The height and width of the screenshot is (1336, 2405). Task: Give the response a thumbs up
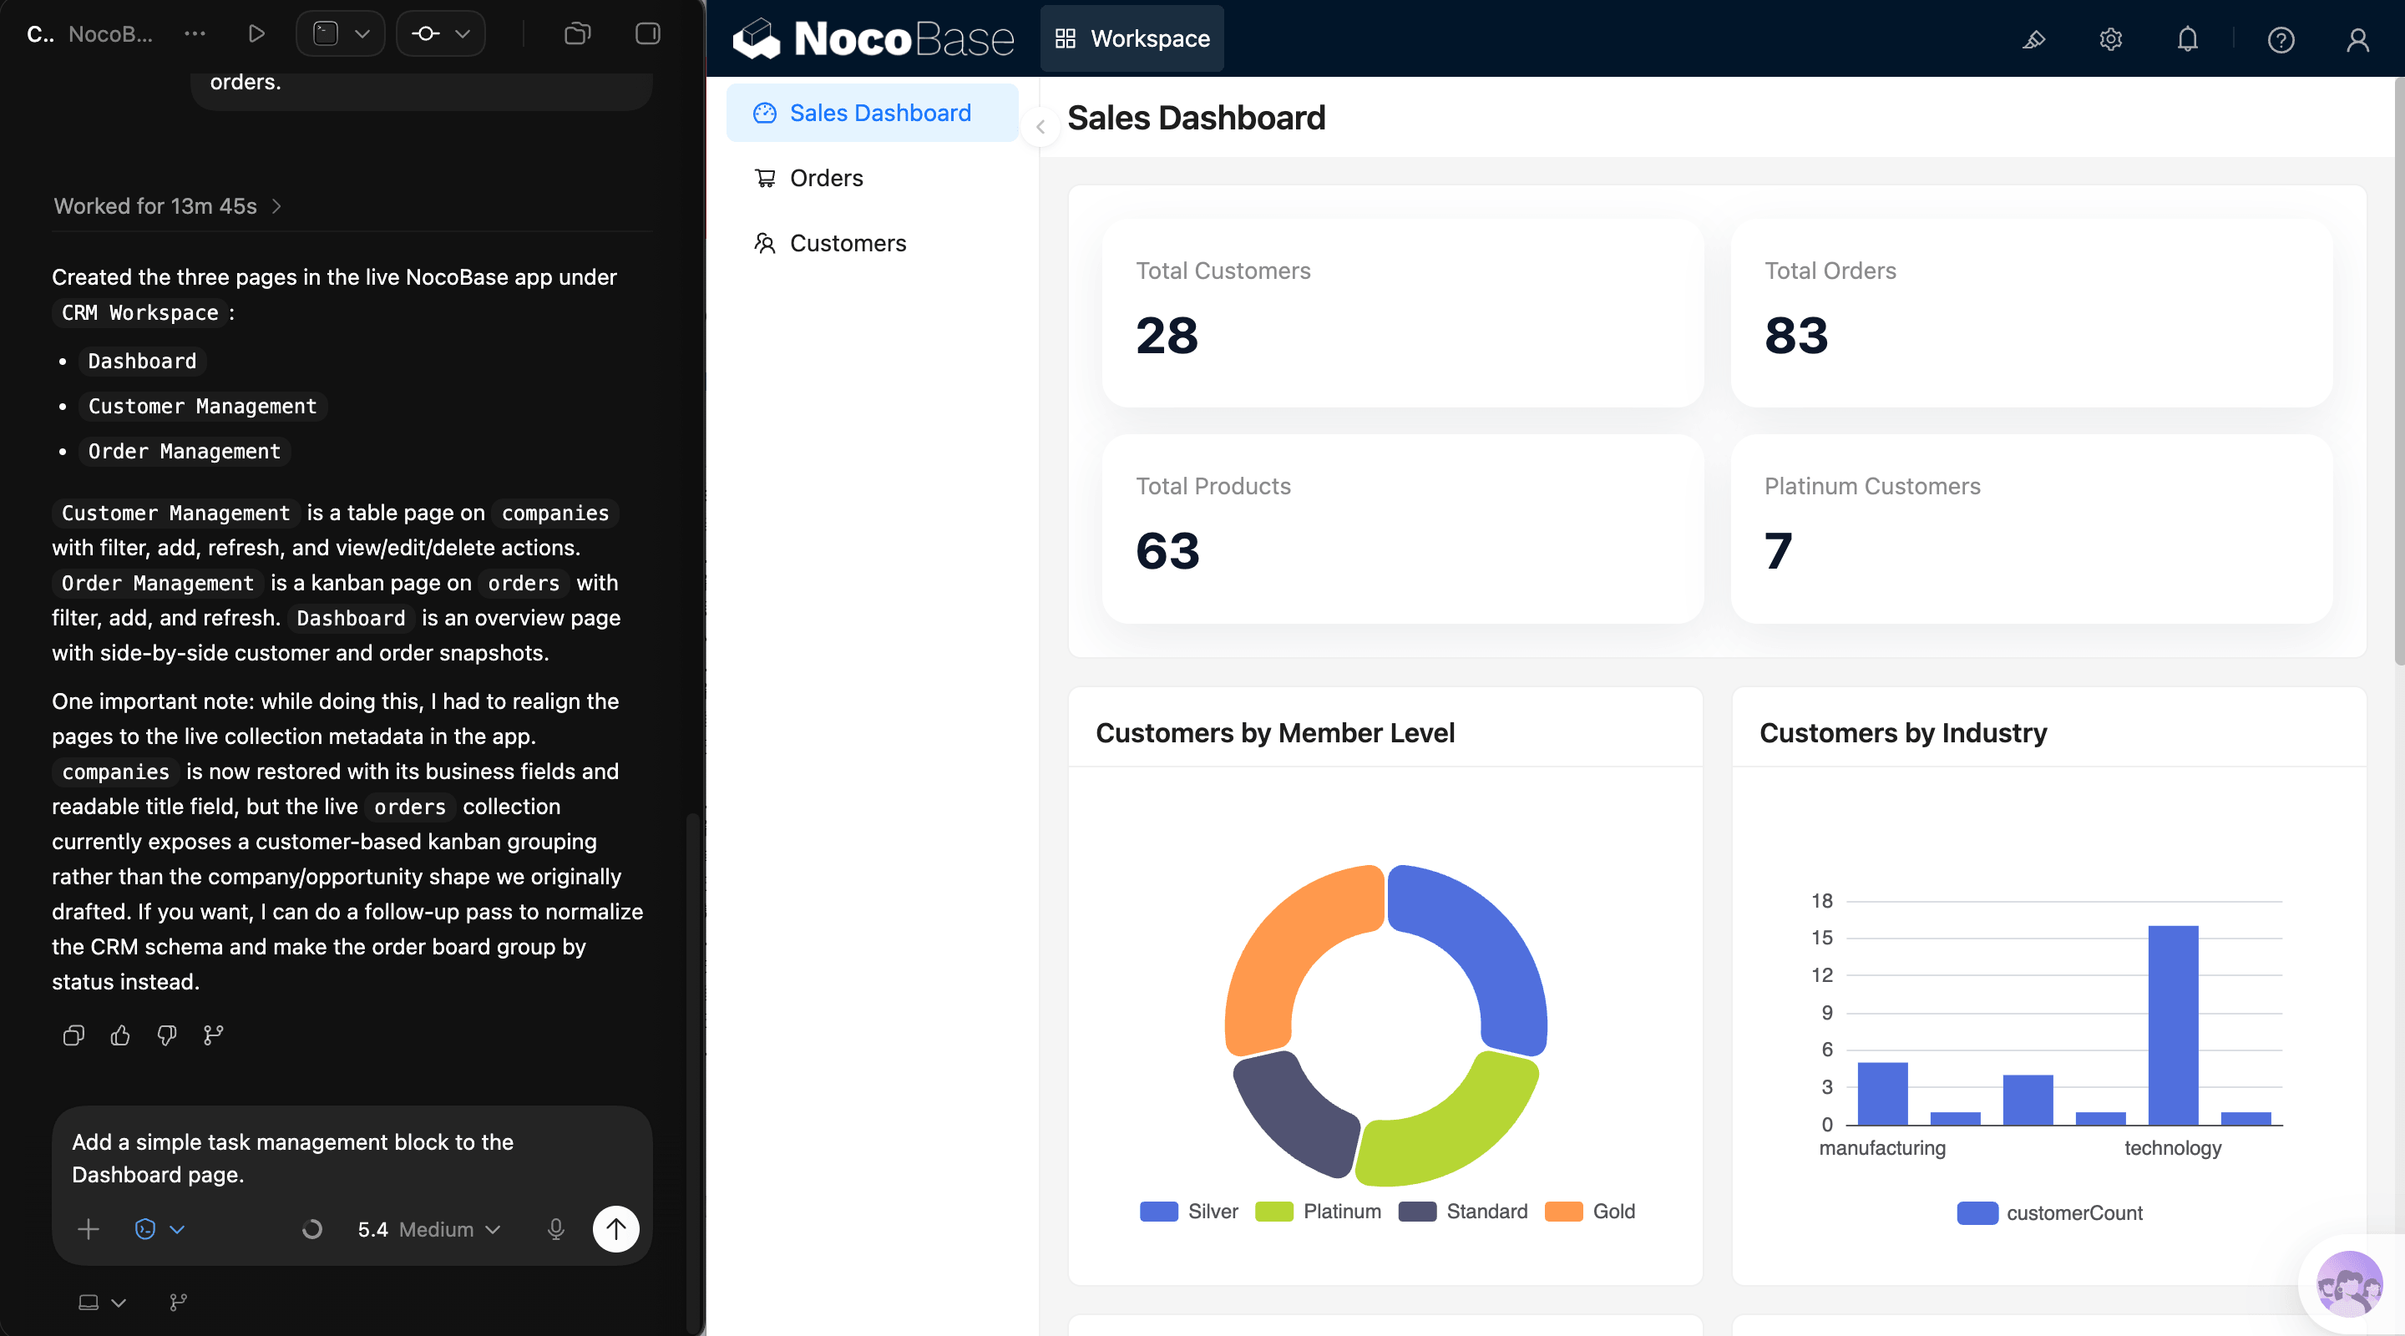[x=119, y=1035]
